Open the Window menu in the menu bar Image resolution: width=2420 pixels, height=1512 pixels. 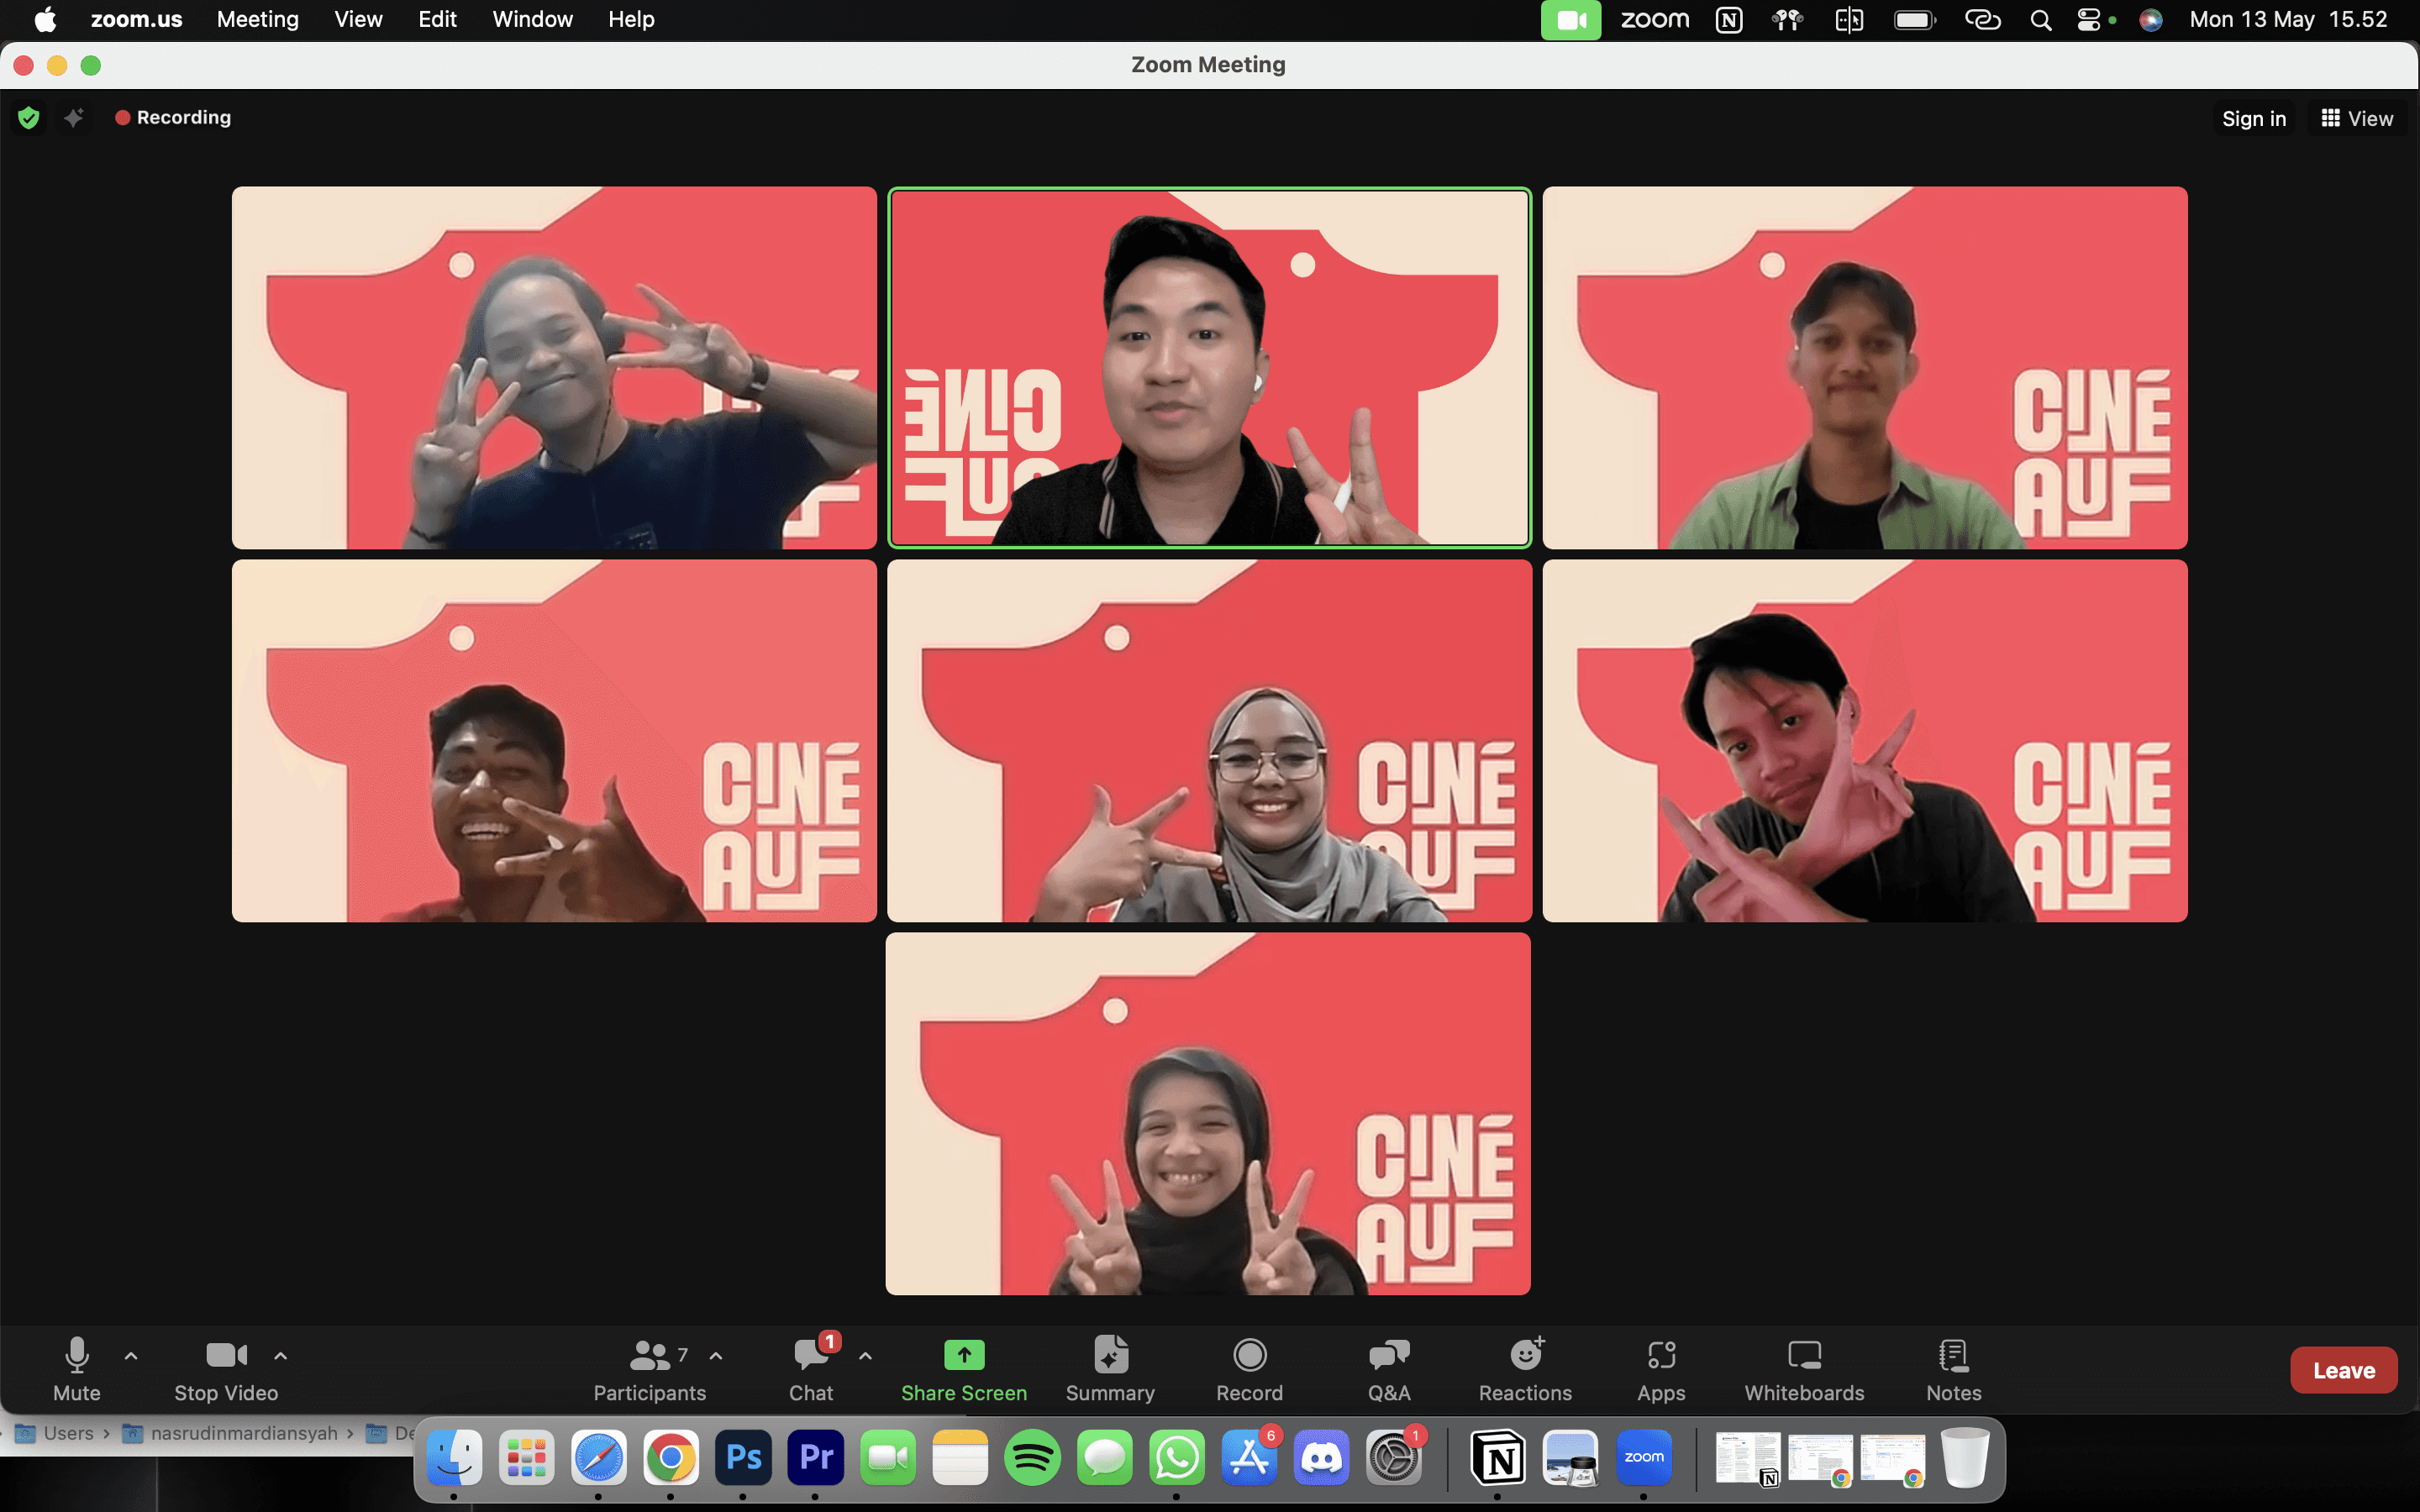click(x=532, y=19)
